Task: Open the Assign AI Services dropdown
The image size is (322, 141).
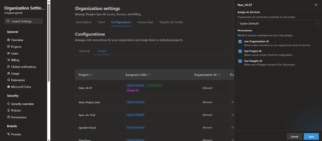Action: coord(278,23)
